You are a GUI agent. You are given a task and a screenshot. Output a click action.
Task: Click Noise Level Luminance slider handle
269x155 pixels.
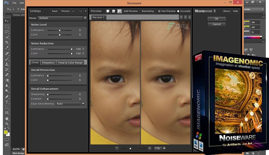click(x=60, y=30)
